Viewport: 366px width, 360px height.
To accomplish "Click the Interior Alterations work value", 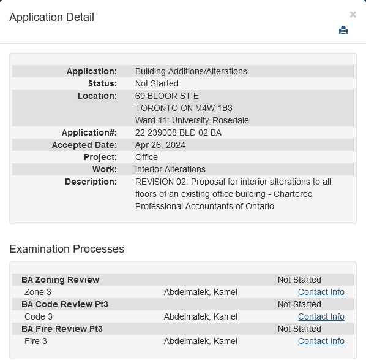I will pyautogui.click(x=170, y=169).
